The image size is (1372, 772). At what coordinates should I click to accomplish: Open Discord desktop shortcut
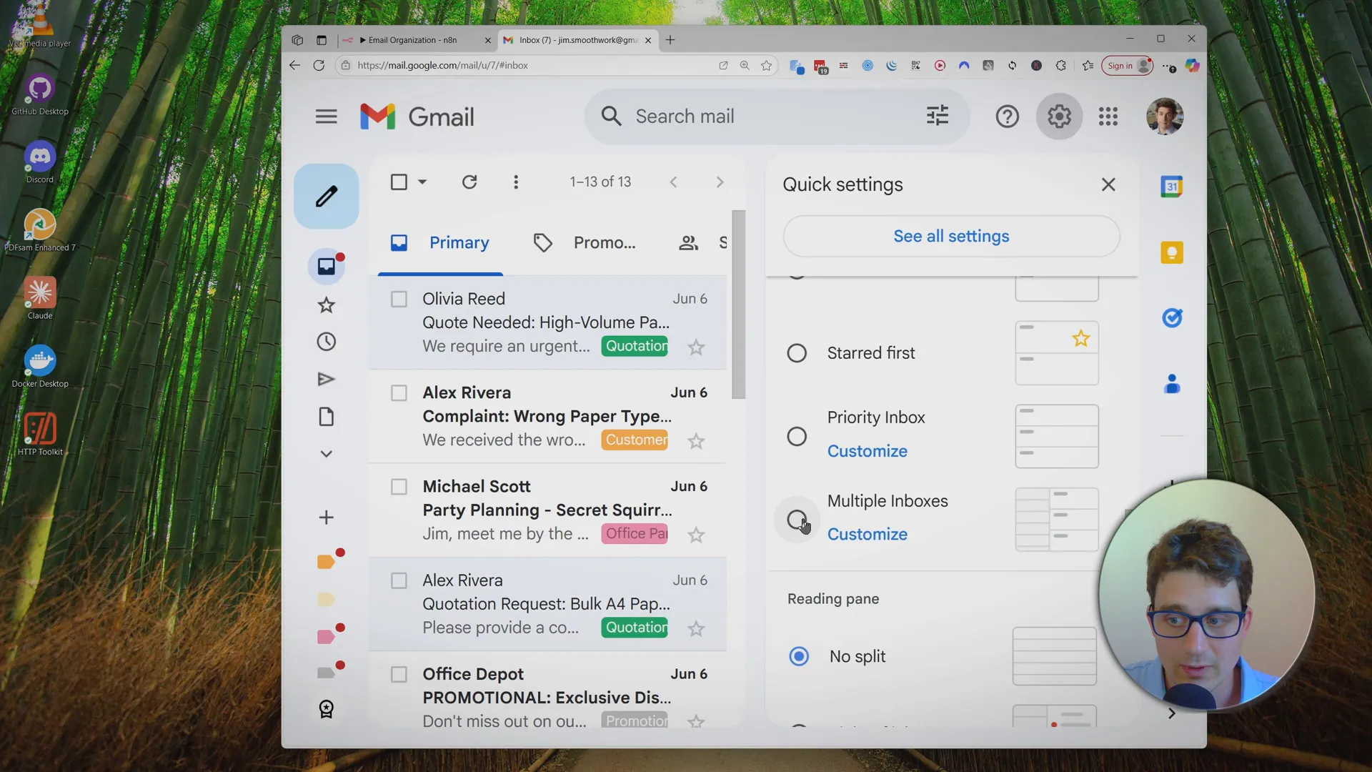pyautogui.click(x=40, y=163)
